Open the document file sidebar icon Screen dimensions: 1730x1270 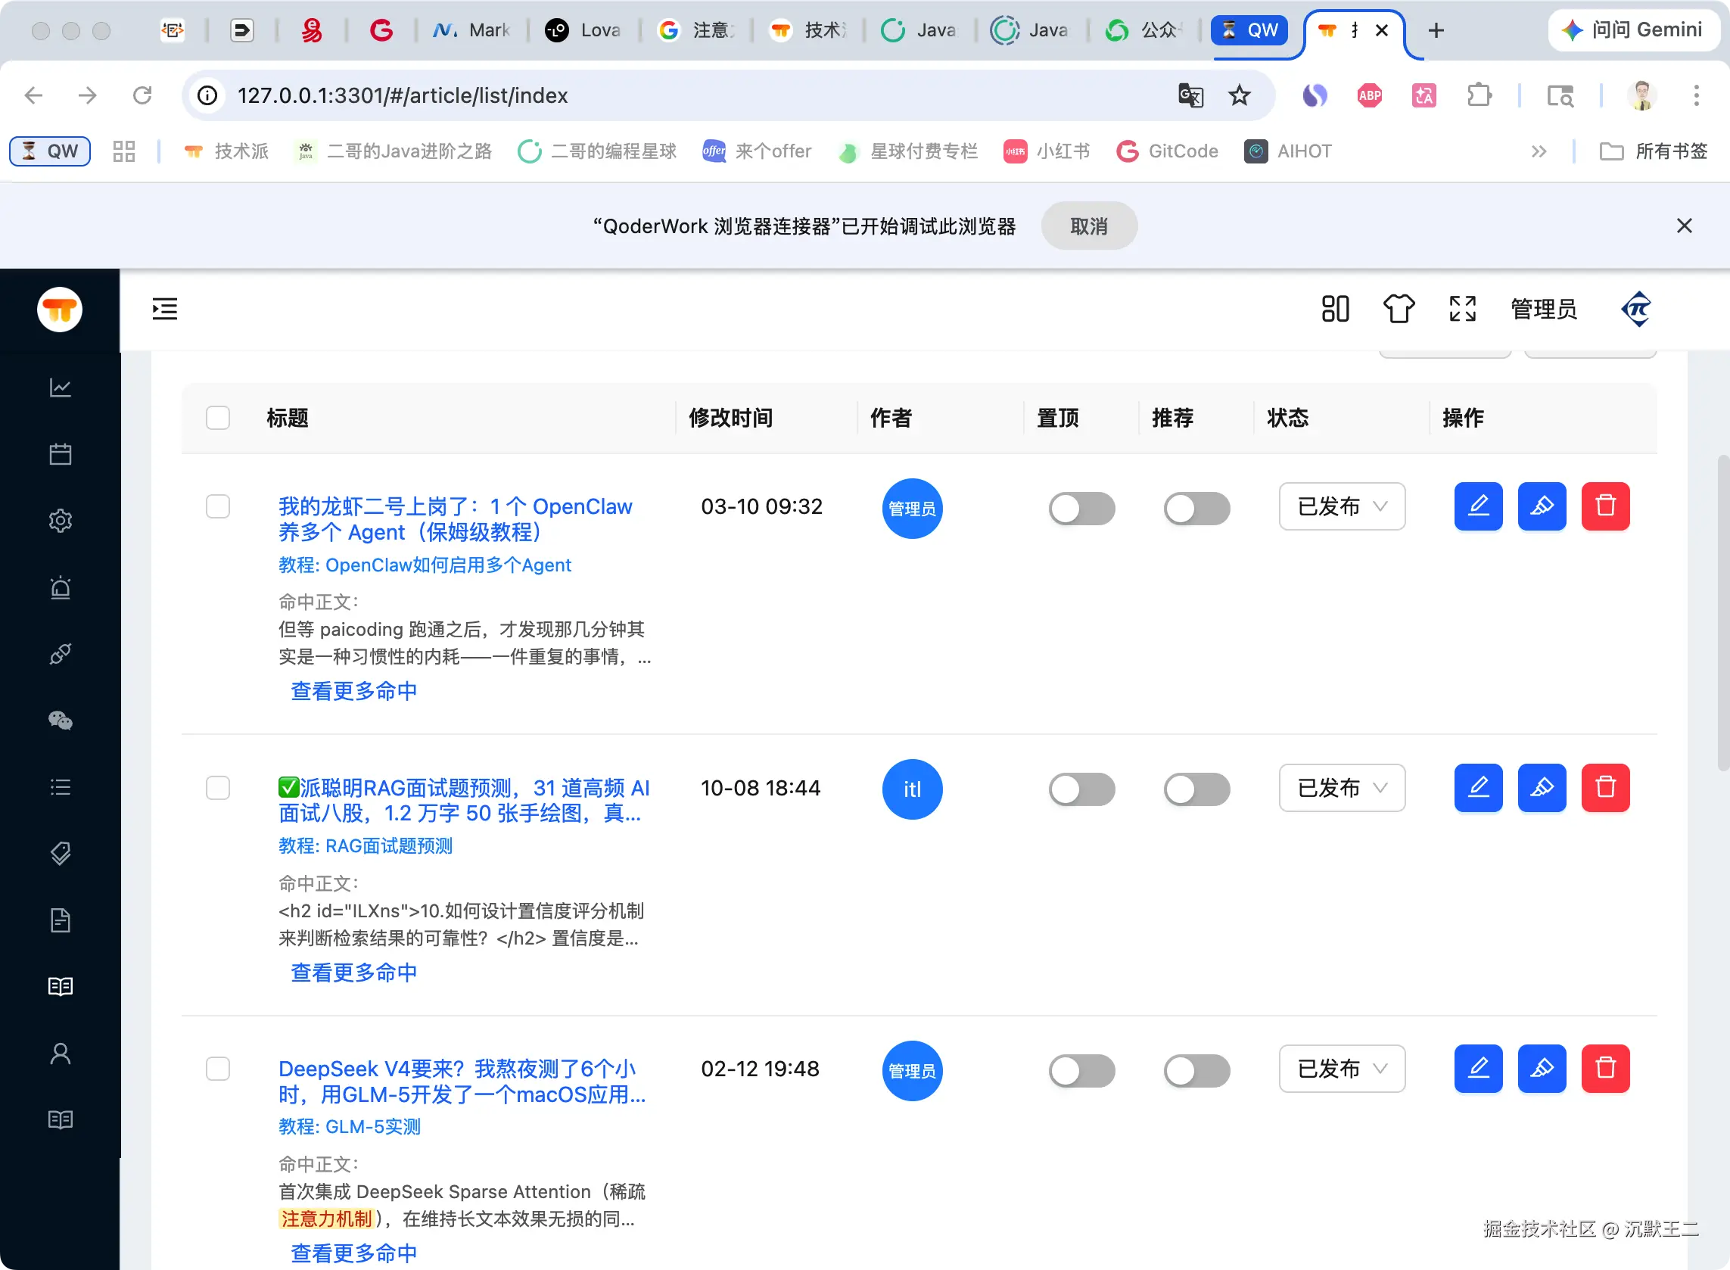click(x=60, y=920)
